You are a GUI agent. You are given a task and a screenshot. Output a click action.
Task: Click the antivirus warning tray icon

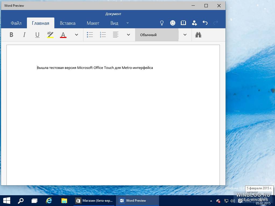(218, 201)
